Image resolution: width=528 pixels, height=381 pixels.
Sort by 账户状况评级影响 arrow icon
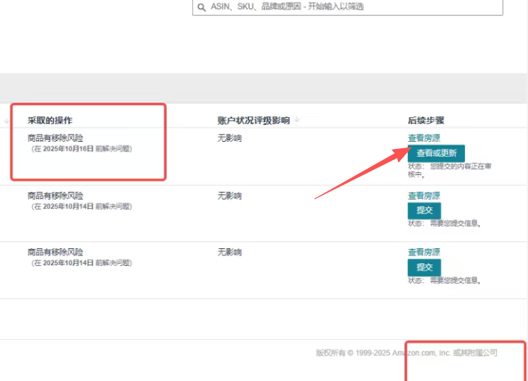pos(297,120)
